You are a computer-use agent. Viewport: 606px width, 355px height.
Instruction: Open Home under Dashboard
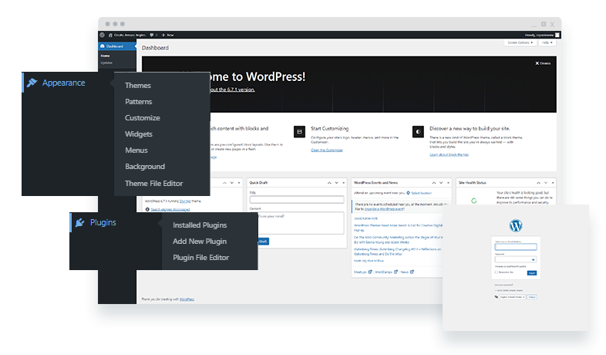pyautogui.click(x=105, y=56)
